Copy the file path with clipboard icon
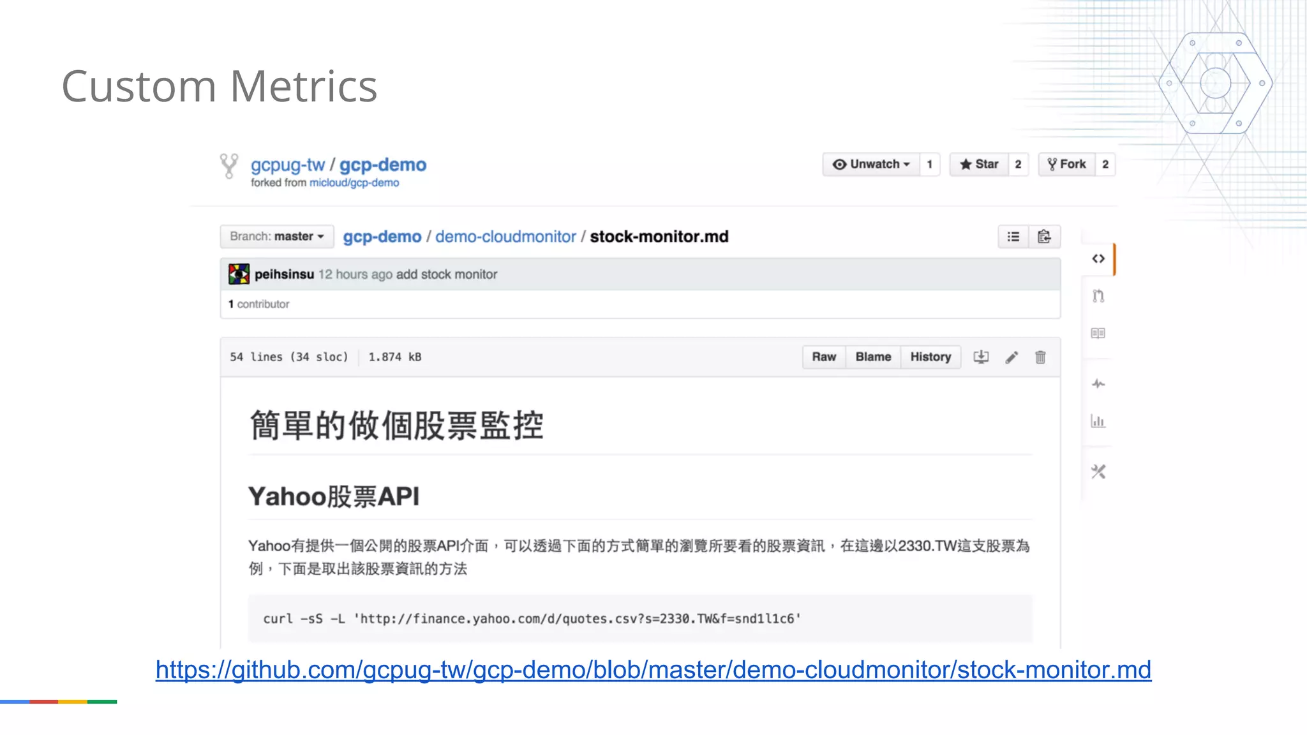 1044,237
